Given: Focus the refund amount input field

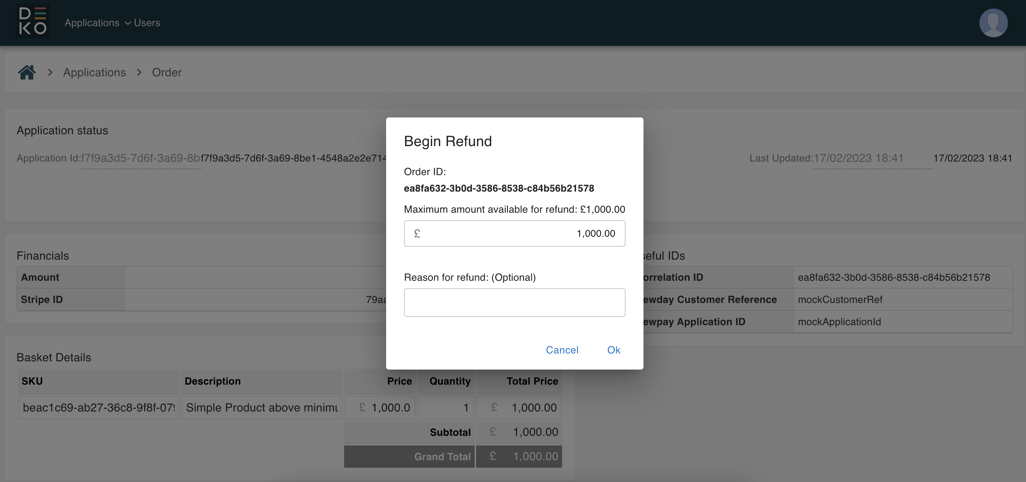Looking at the screenshot, I should (x=518, y=233).
